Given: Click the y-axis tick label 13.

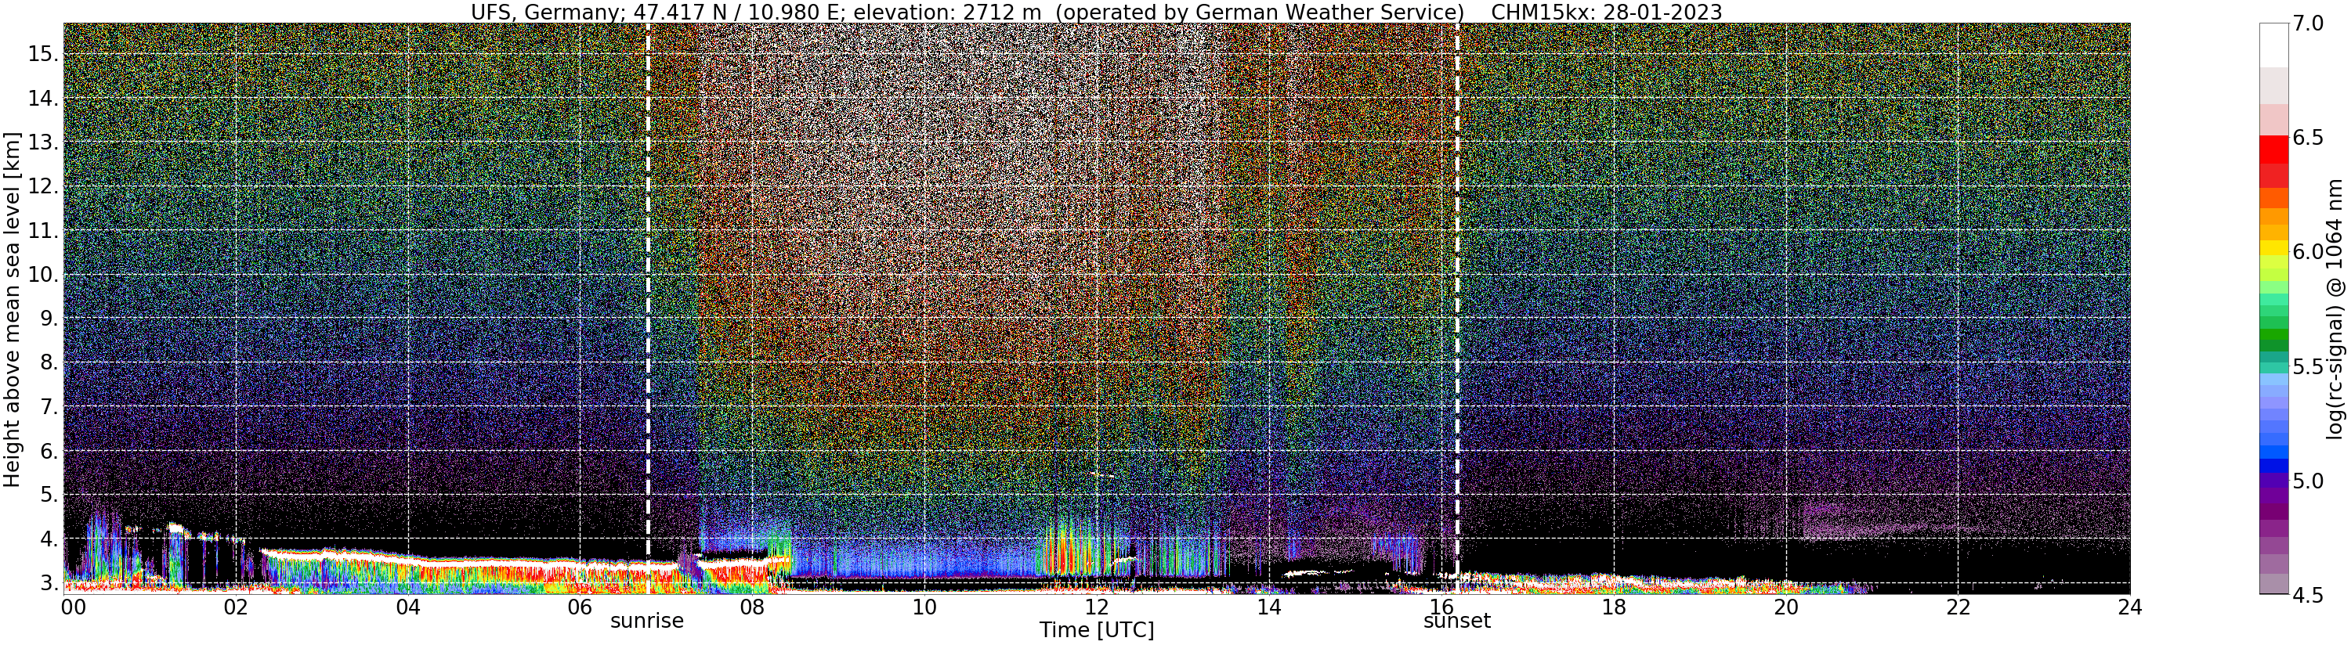Looking at the screenshot, I should pos(43,142).
